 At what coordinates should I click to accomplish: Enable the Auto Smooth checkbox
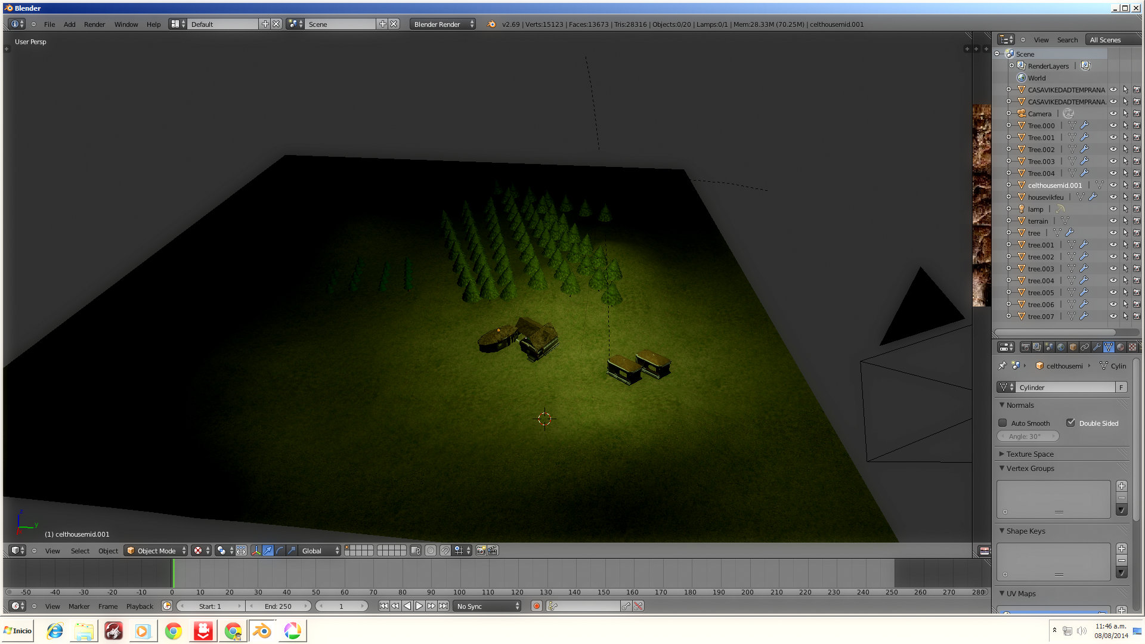tap(1002, 423)
